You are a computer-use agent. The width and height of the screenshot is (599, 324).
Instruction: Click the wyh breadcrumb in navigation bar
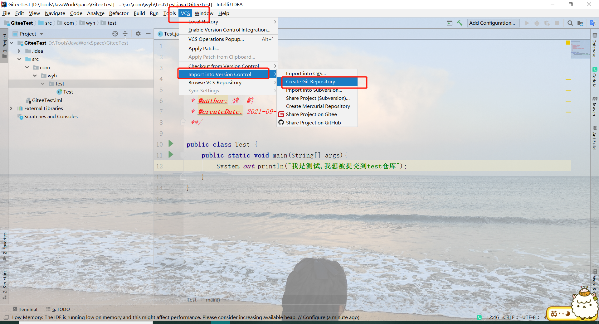(87, 23)
